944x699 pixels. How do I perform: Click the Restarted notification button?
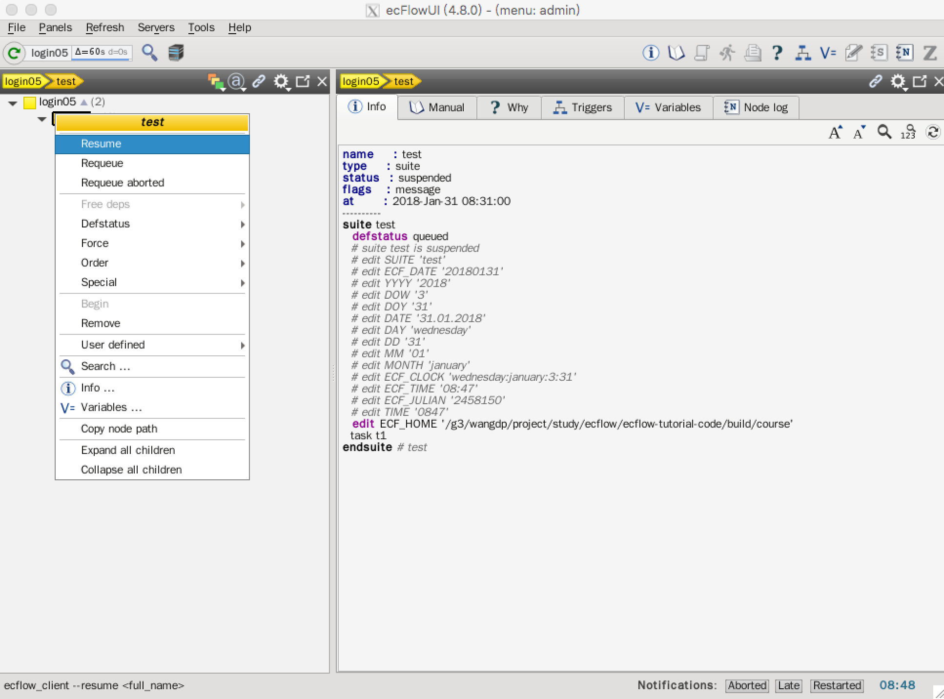pos(837,685)
